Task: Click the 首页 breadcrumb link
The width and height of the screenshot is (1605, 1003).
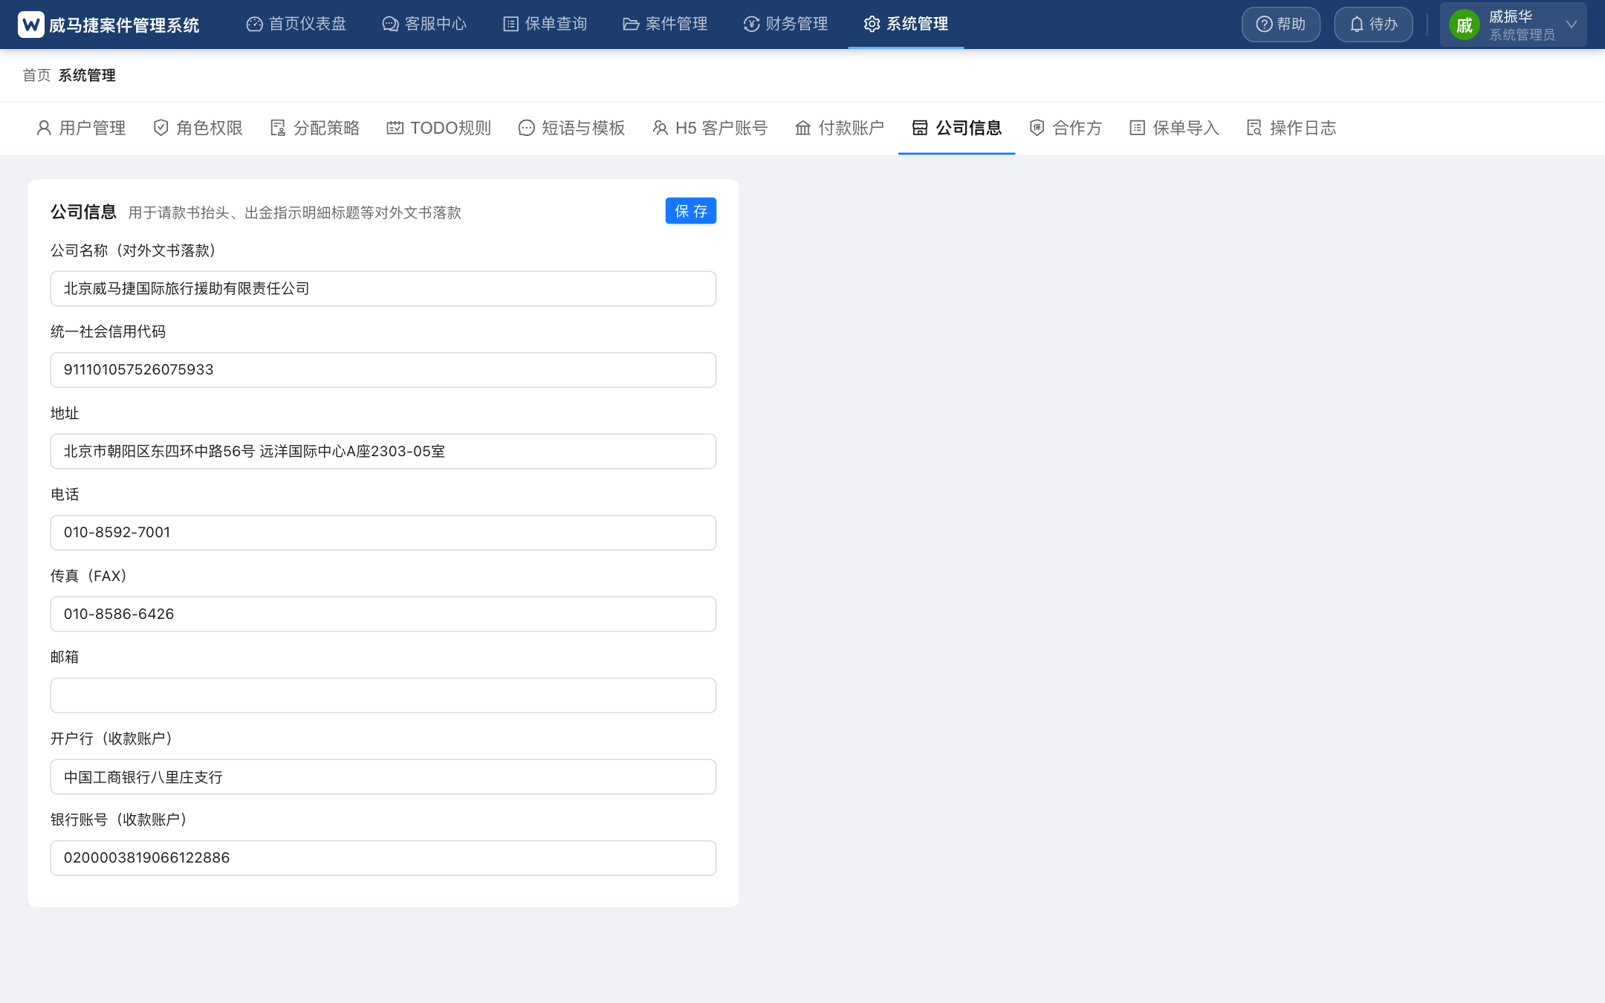Action: point(36,75)
